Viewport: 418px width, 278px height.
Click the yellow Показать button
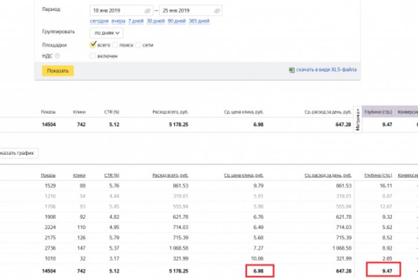coord(58,71)
